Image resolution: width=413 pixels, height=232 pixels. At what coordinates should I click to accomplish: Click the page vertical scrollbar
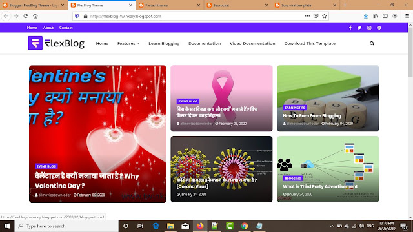pos(410,53)
